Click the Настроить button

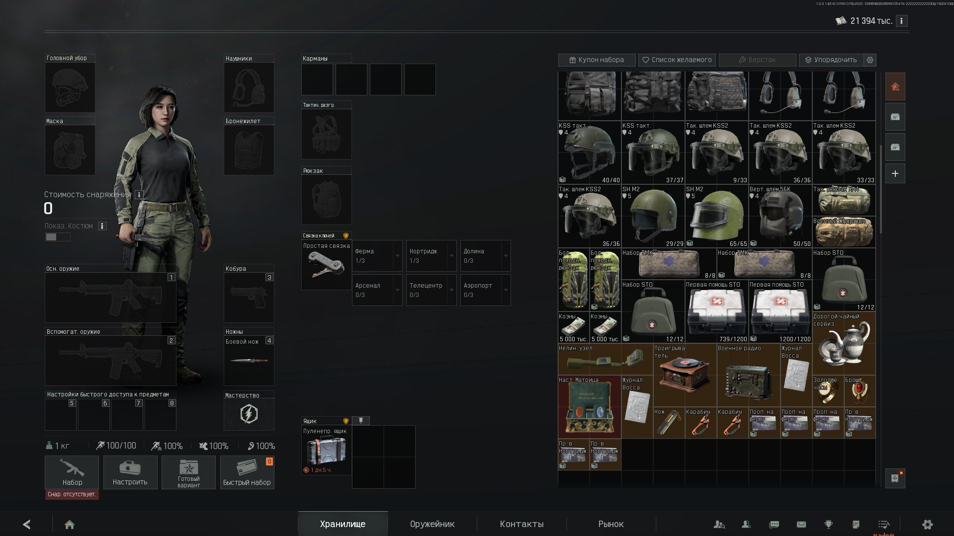(x=130, y=472)
